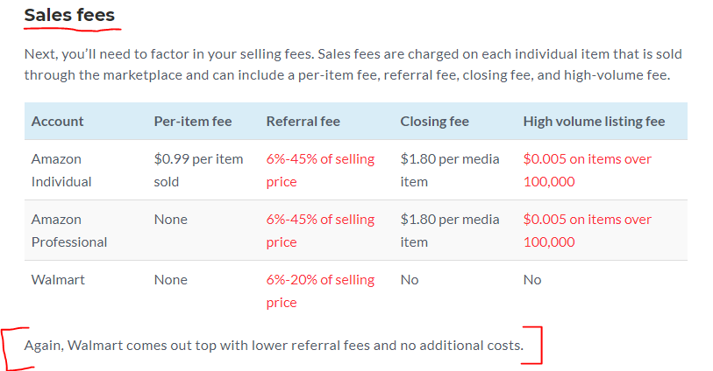This screenshot has height=371, width=713.
Task: Click Walmart's closing fee No cell
Action: click(410, 280)
